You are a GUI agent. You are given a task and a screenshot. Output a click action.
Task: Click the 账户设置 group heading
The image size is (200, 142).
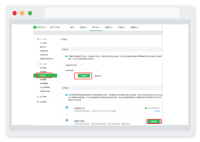click(43, 64)
